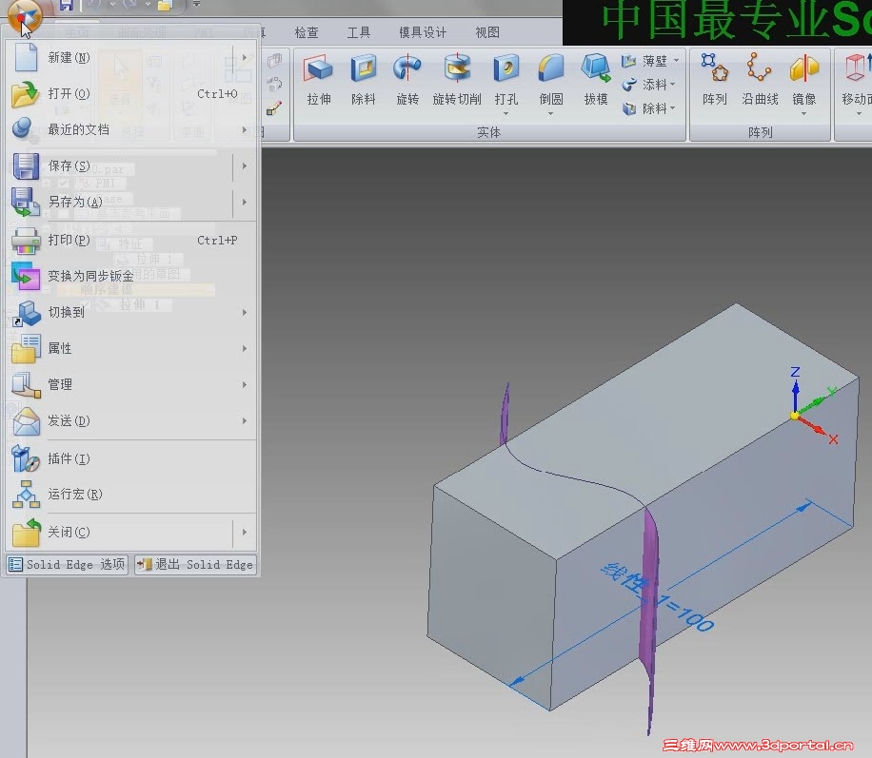Image resolution: width=872 pixels, height=758 pixels.
Task: Expand submenu arrow next to 最近的文档
Action: (x=245, y=130)
